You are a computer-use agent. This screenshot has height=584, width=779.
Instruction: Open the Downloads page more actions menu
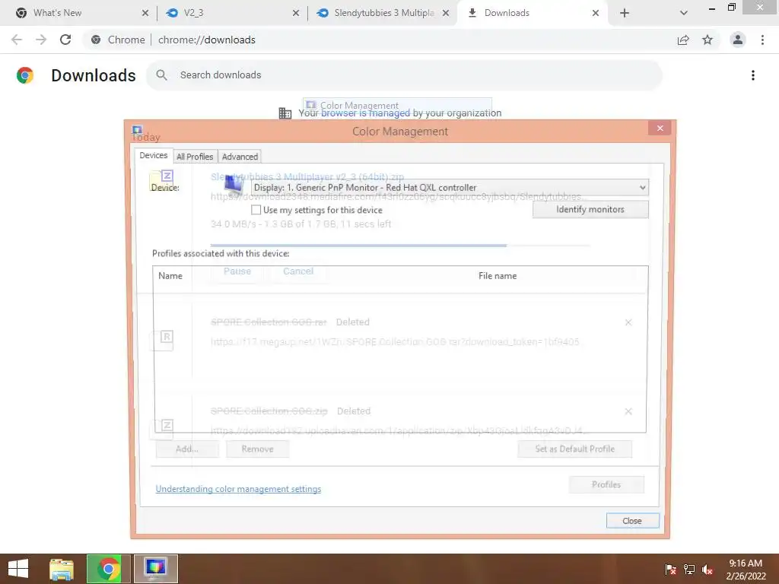[753, 75]
